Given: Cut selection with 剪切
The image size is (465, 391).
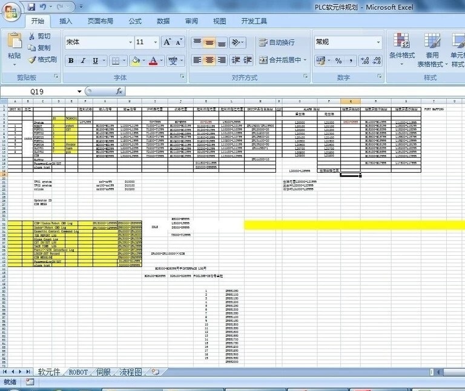Looking at the screenshot, I should [40, 36].
